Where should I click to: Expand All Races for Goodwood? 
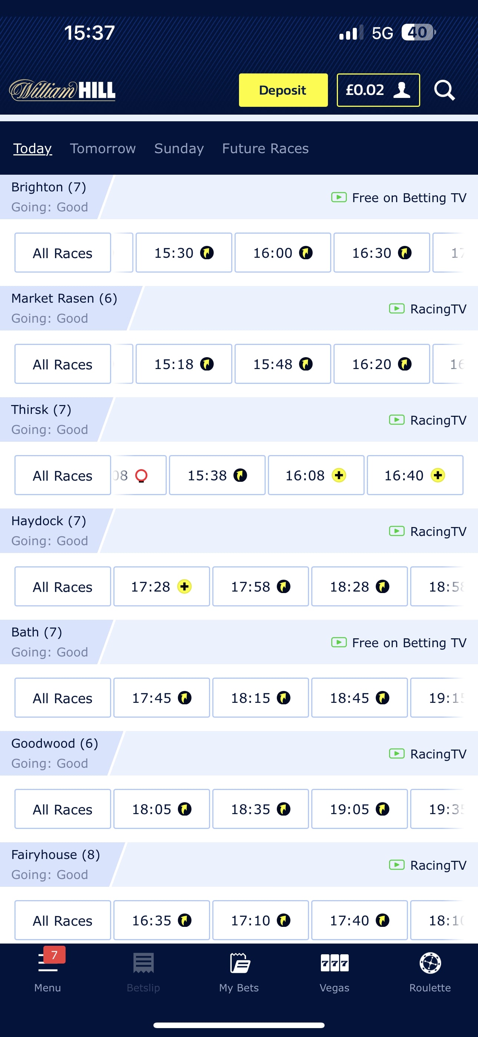(62, 809)
